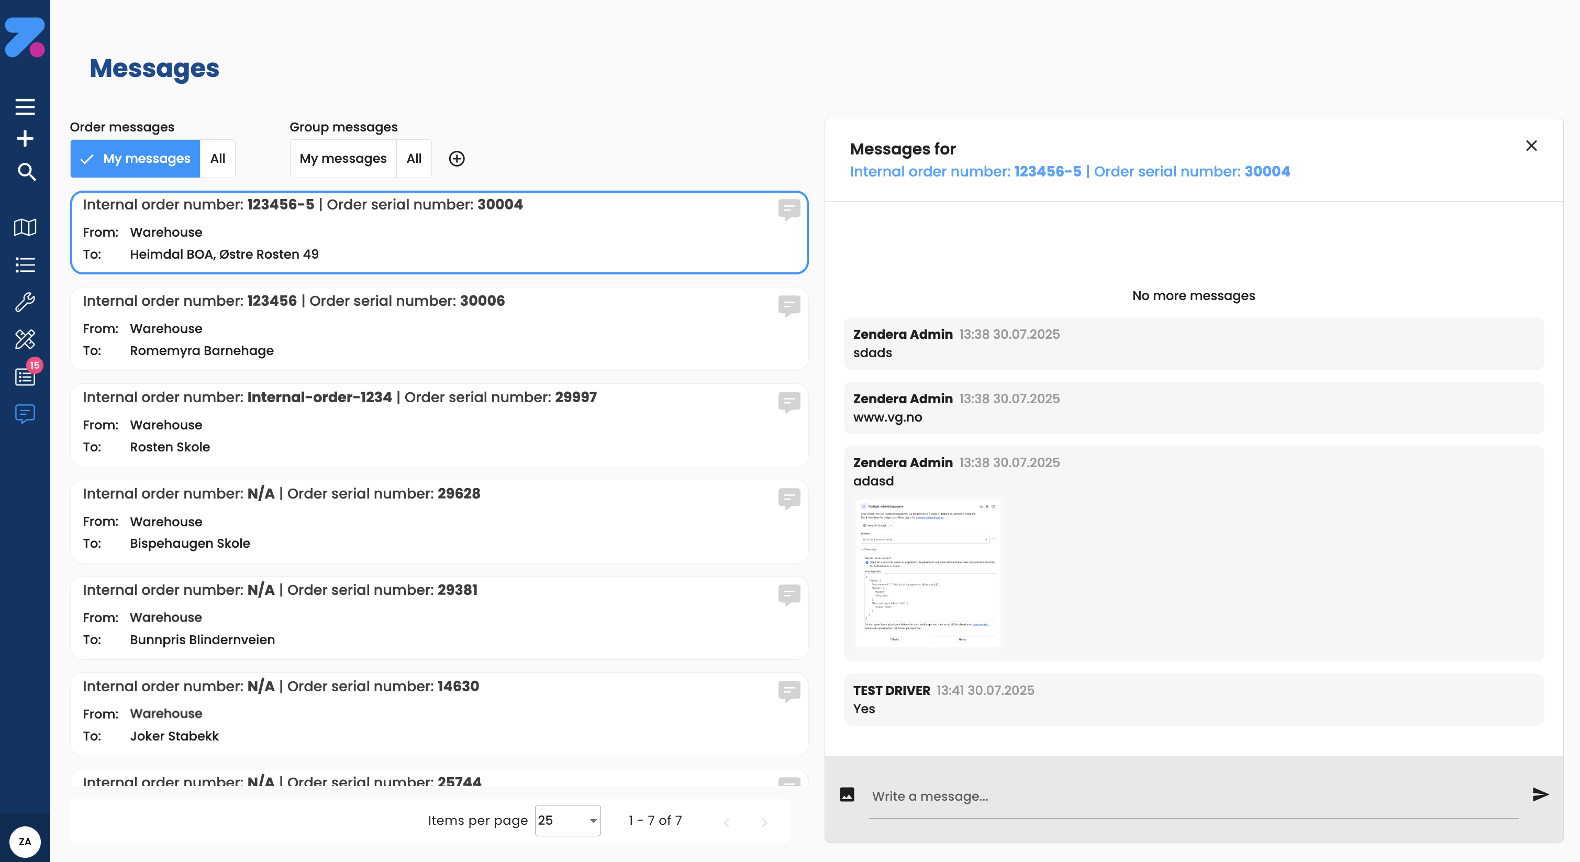Screen dimensions: 1580x862
Task: Click the attach image icon in message composer
Action: (847, 794)
